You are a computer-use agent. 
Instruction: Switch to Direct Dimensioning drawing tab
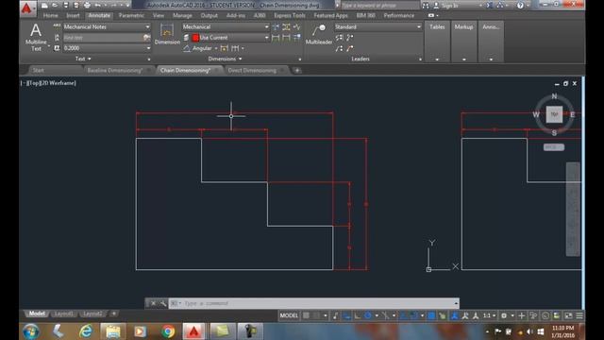click(252, 70)
